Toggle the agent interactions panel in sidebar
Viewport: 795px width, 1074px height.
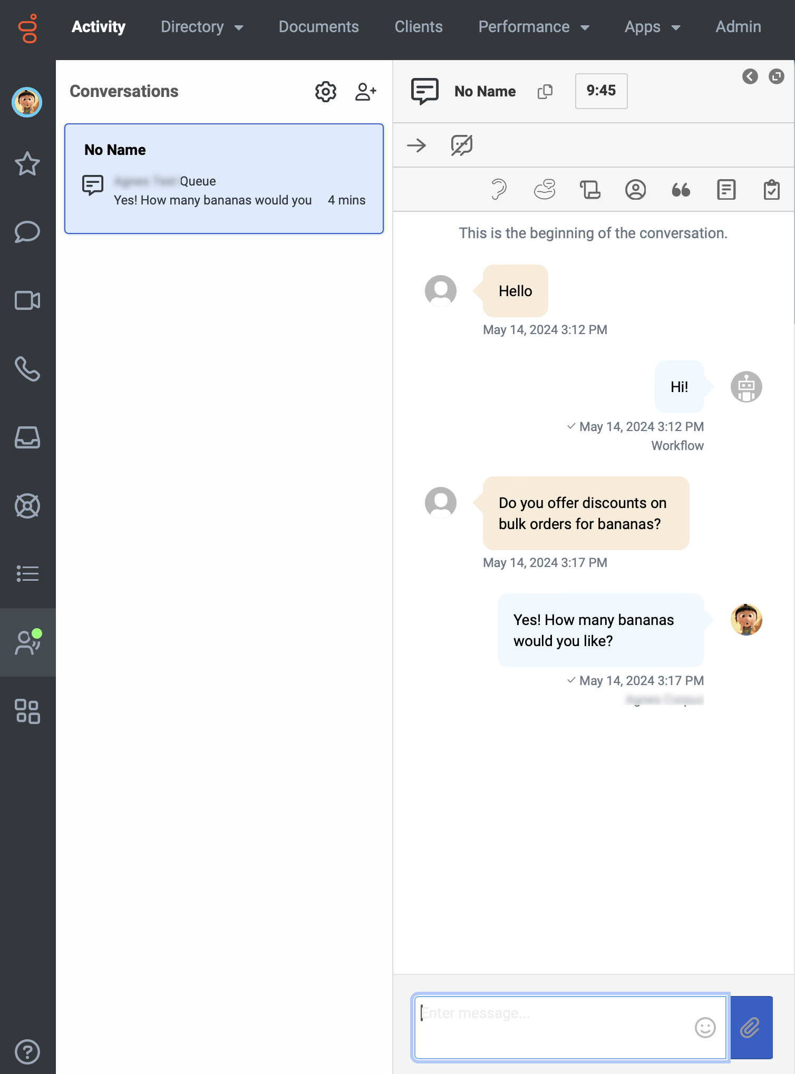[x=27, y=642]
